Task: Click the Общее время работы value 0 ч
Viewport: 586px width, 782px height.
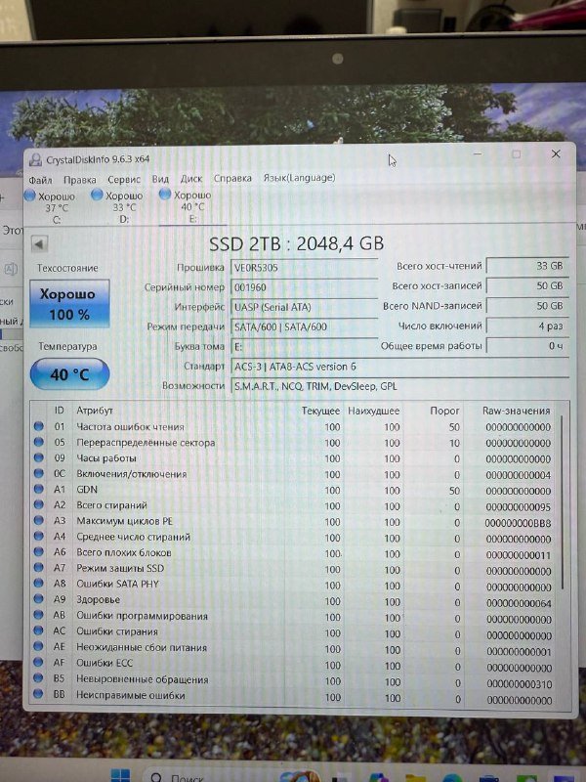Action: pyautogui.click(x=527, y=346)
